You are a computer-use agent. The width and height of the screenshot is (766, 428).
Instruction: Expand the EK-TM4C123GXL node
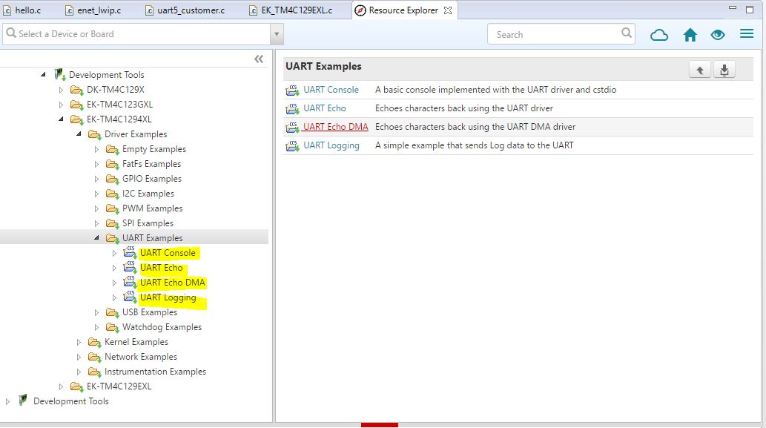click(x=61, y=105)
